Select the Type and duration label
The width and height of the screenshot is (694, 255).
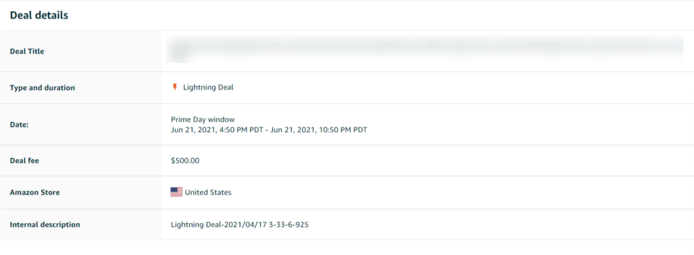pos(43,87)
